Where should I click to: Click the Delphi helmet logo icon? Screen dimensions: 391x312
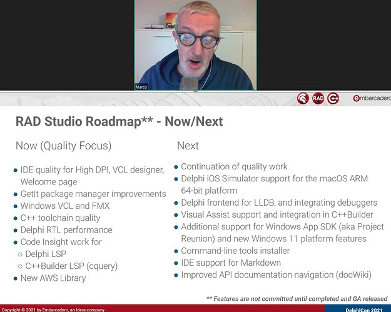click(x=303, y=98)
